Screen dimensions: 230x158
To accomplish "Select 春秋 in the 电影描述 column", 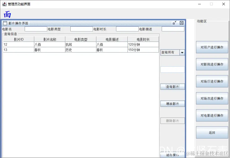I will point(112,50).
